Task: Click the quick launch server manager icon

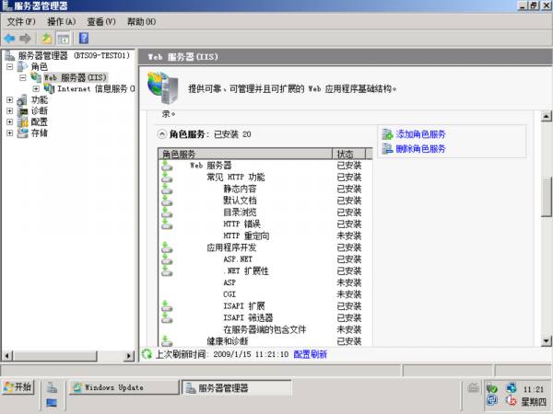Action: 52,387
